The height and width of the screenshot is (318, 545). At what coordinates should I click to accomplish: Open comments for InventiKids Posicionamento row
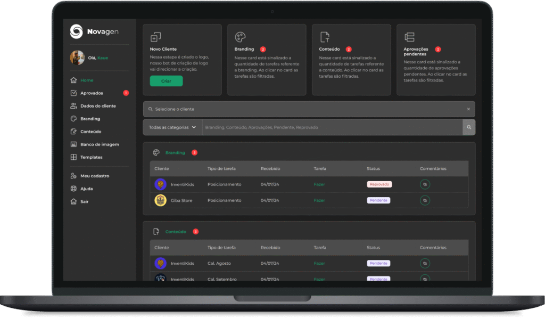pyautogui.click(x=425, y=184)
